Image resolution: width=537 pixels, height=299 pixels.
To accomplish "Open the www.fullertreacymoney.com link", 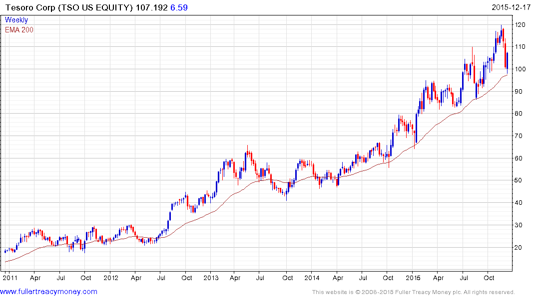I will pos(48,292).
